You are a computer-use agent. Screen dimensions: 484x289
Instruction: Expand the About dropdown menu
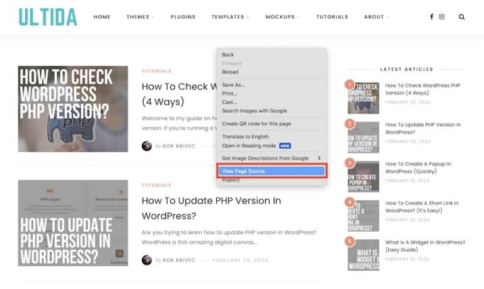376,17
